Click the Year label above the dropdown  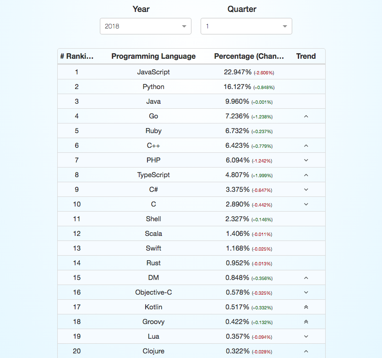(x=141, y=9)
